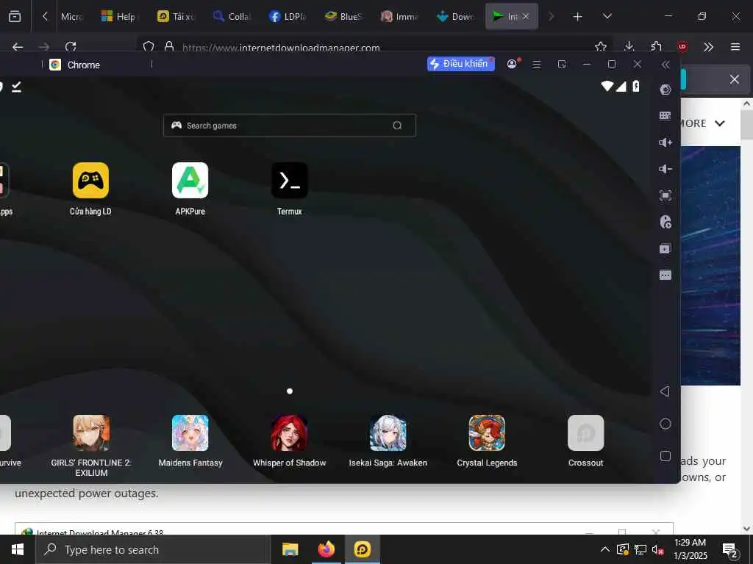Switch to the BlueStacks browser tab
This screenshot has height=564, width=753.
click(x=343, y=16)
